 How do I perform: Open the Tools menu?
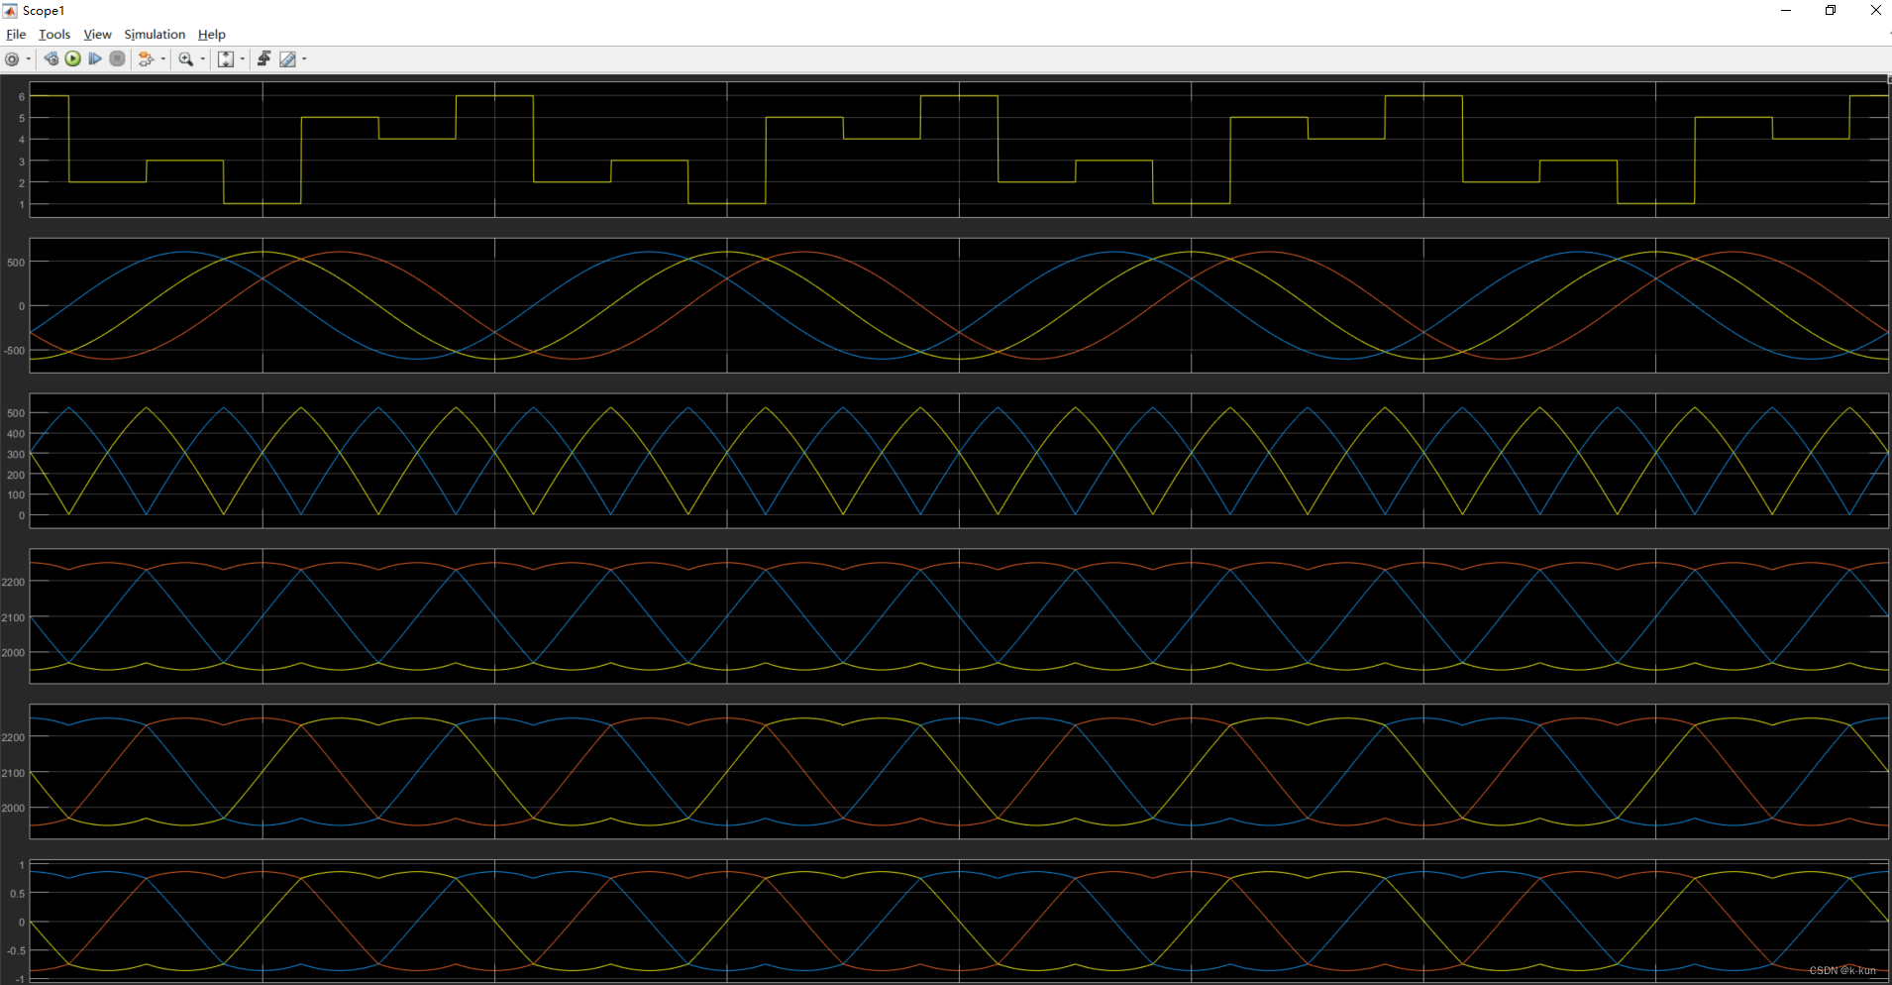[54, 34]
